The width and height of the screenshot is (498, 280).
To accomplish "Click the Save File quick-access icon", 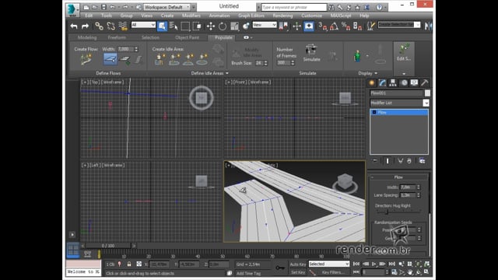I will point(103,7).
